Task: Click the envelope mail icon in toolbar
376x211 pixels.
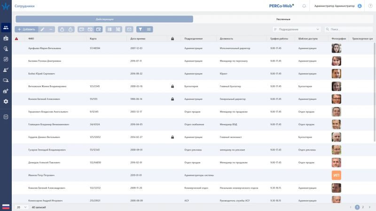Action: pos(129,29)
